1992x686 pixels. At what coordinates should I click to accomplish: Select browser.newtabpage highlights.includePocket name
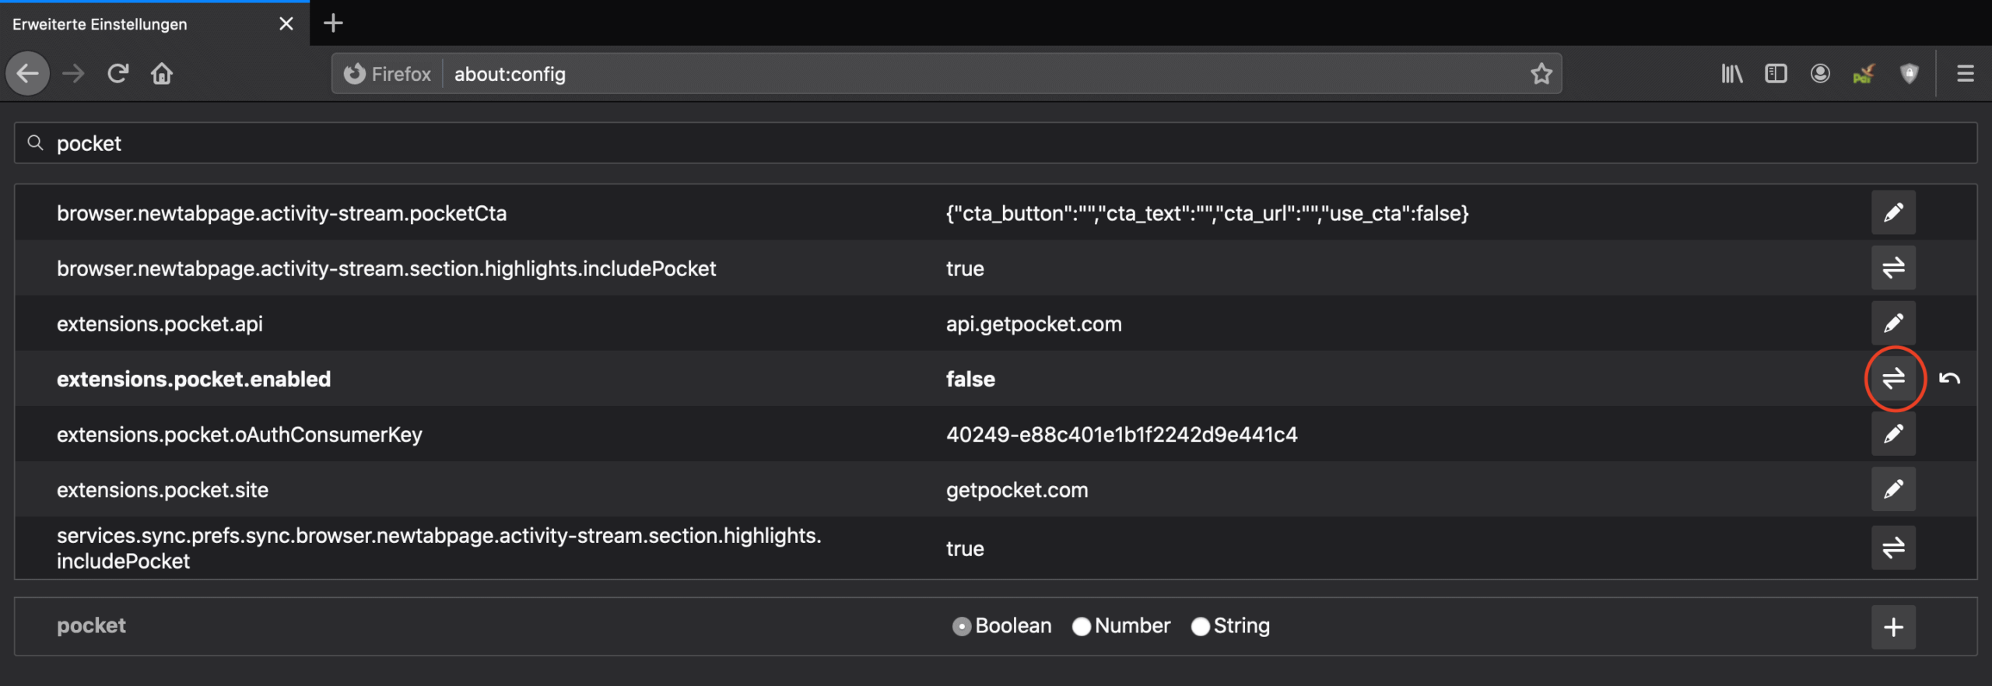click(x=386, y=269)
